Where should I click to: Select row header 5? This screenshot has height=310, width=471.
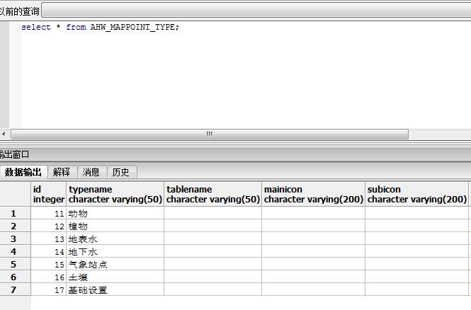(x=15, y=265)
